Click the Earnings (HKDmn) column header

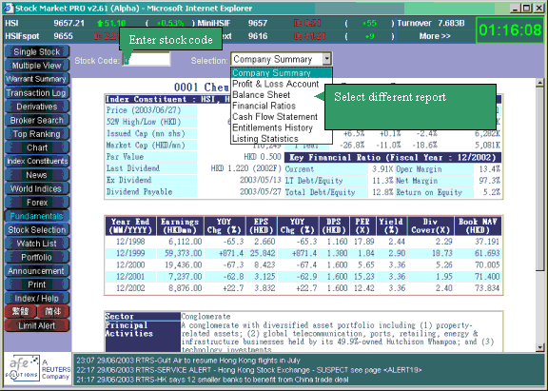(180, 225)
